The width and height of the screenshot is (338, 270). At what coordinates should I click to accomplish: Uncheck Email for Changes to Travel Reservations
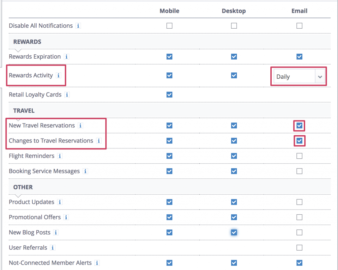coord(299,141)
